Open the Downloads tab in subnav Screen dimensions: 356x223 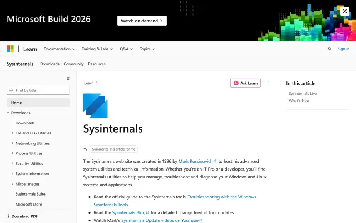coord(50,64)
